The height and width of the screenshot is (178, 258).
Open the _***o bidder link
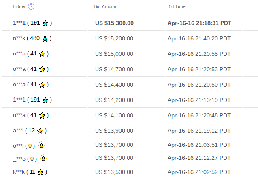click(x=19, y=159)
